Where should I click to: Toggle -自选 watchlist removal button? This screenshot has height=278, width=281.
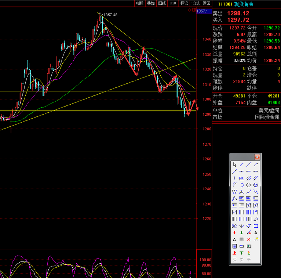(x=196, y=3)
